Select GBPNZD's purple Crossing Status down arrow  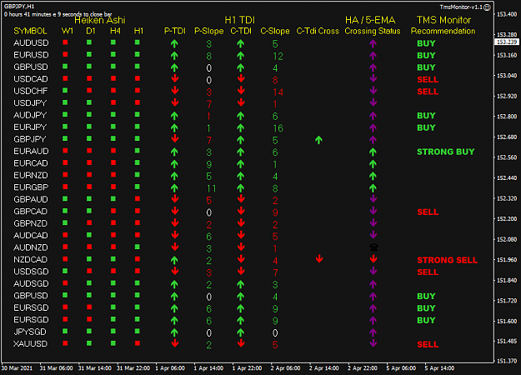coord(373,222)
